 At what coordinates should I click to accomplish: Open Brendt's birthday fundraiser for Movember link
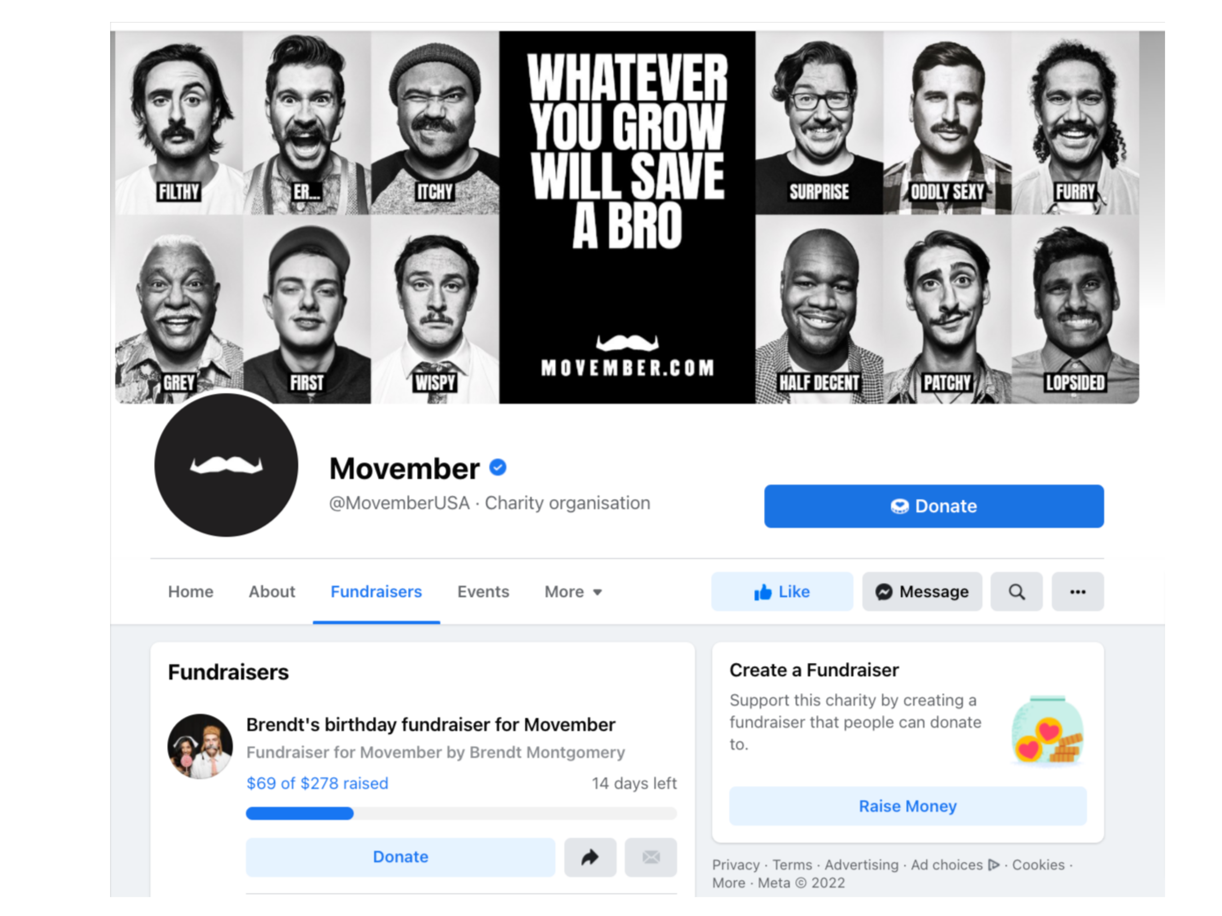(x=430, y=724)
